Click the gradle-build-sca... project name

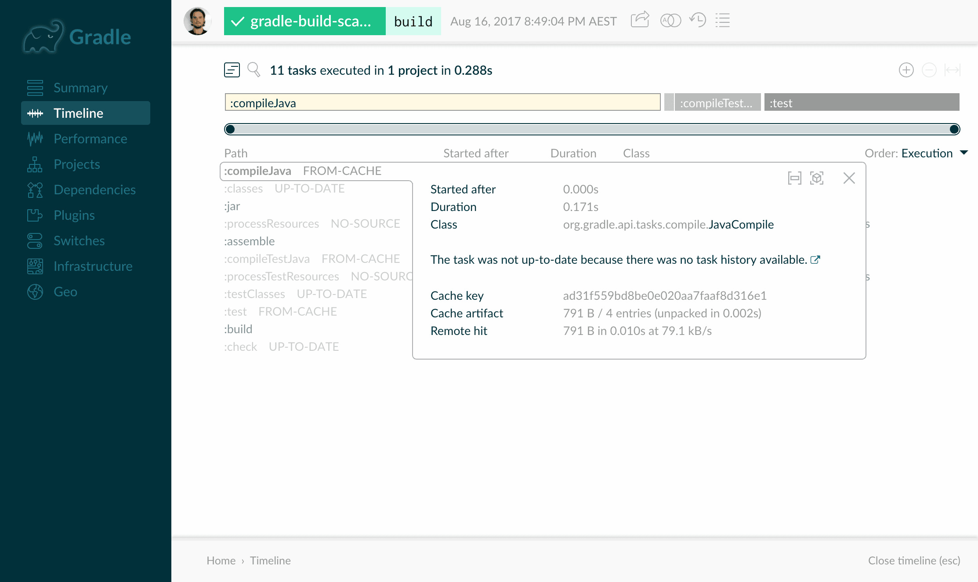pos(305,21)
